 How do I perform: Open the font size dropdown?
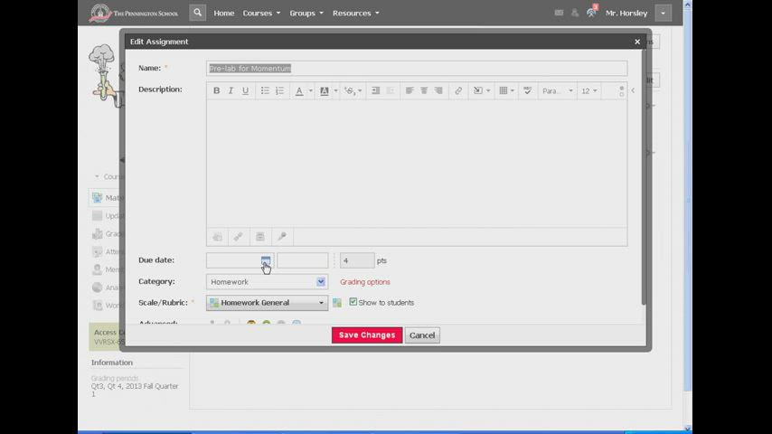point(589,90)
